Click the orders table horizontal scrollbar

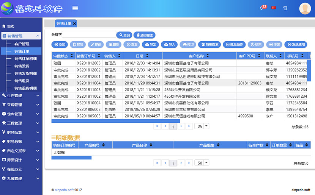tap(115, 121)
